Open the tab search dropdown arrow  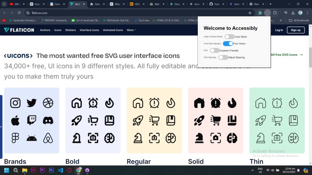[4, 4]
